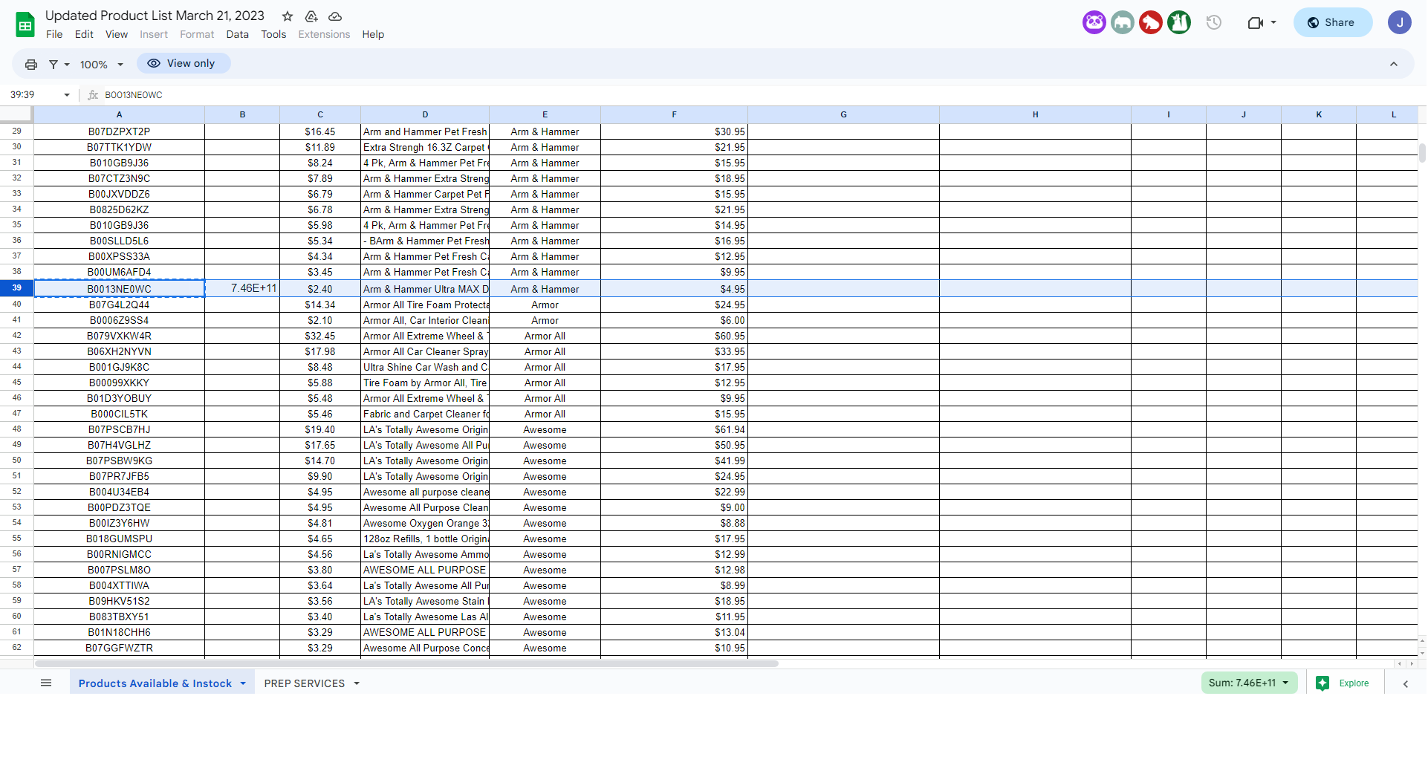Select column F header
Viewport: 1428px width, 774px height.
pos(674,114)
